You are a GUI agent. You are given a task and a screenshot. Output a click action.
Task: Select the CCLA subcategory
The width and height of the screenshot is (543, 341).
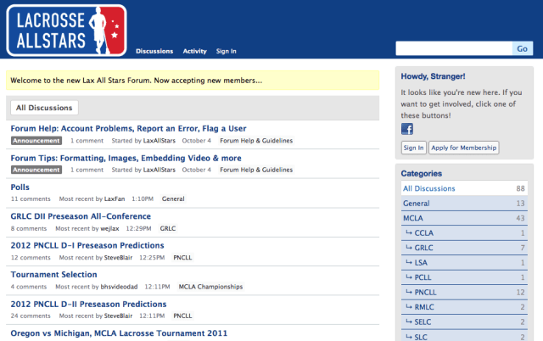coord(464,233)
